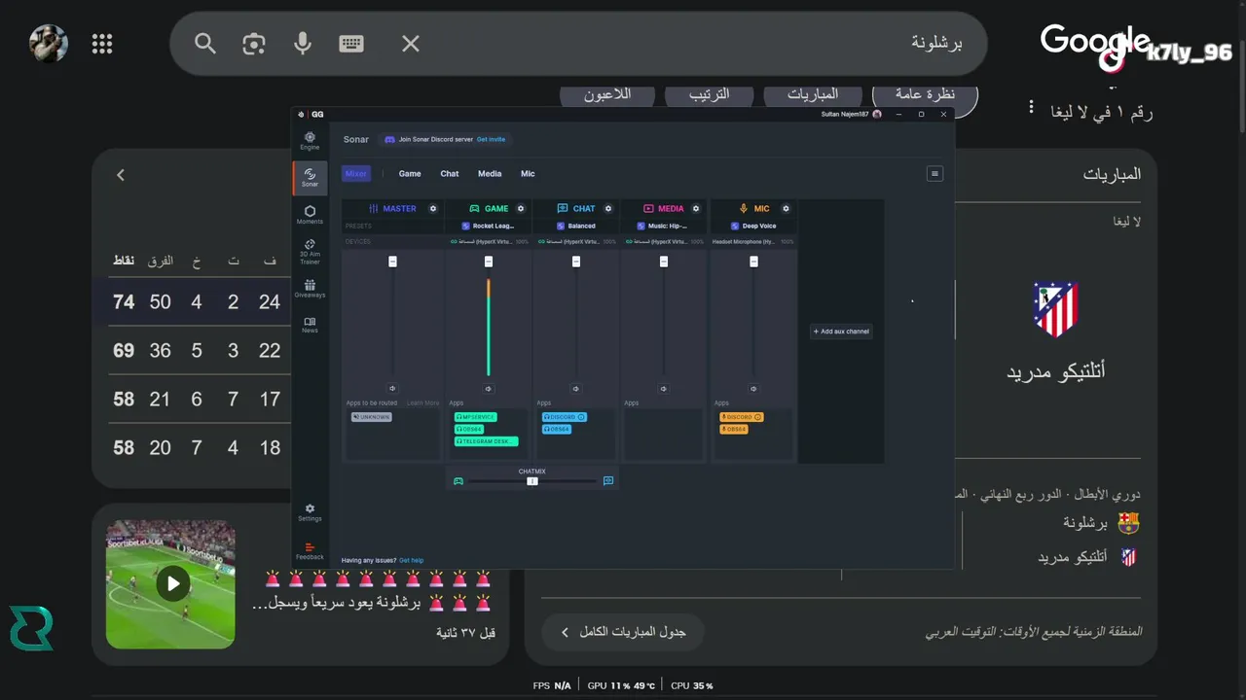Open جدول المباريات الكامل schedule button
This screenshot has width=1246, height=700.
[623, 632]
